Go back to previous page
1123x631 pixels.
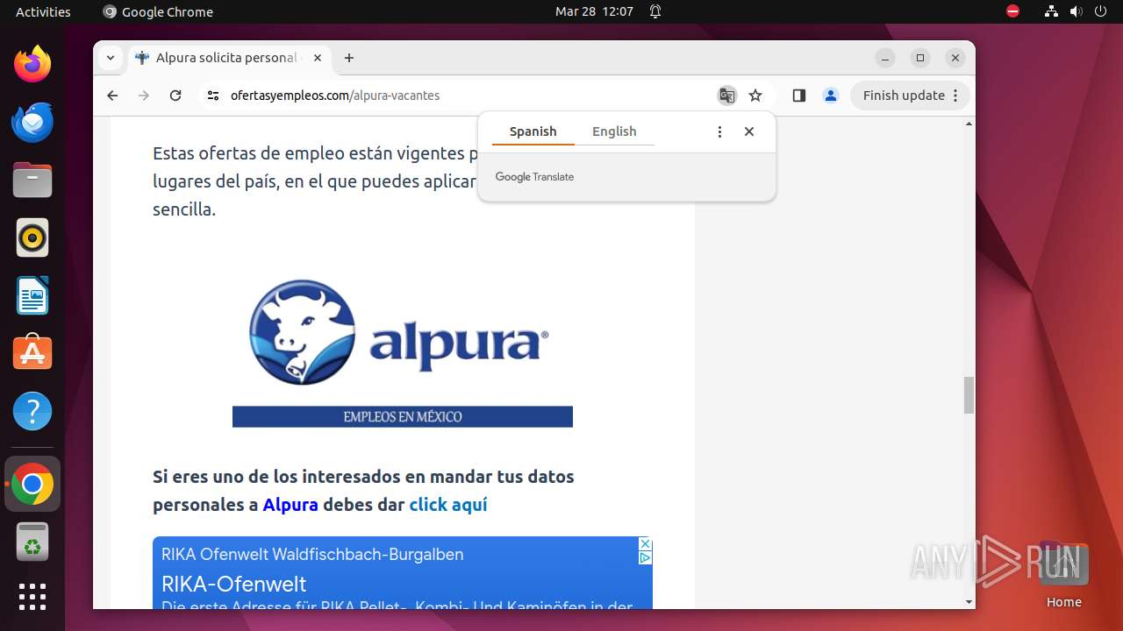pyautogui.click(x=112, y=96)
